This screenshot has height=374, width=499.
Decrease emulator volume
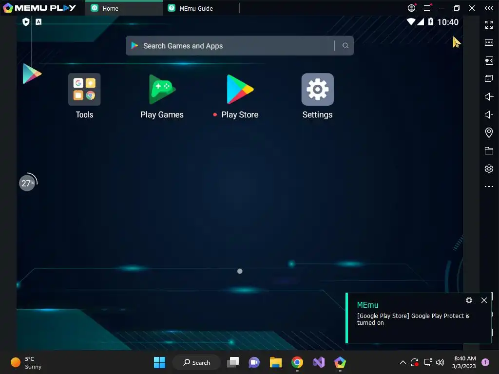(489, 114)
